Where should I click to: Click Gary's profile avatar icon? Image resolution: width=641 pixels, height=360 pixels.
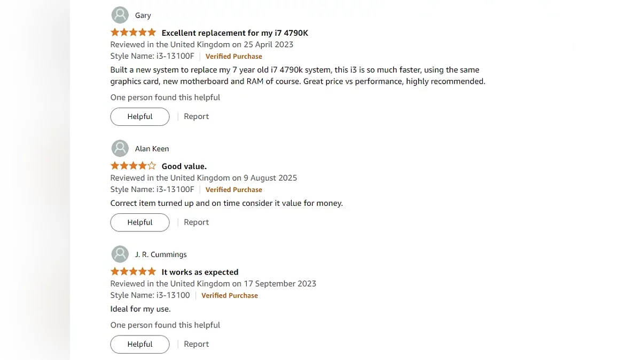pos(120,15)
